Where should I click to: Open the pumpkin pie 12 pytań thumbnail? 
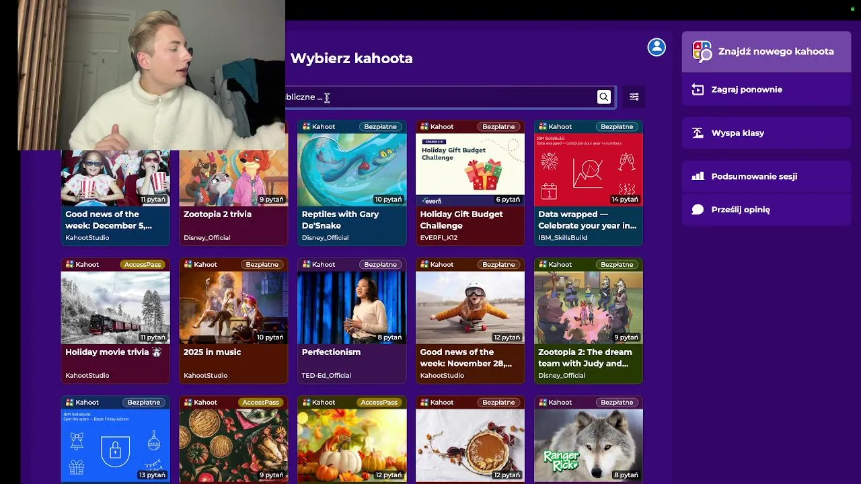[x=470, y=445]
